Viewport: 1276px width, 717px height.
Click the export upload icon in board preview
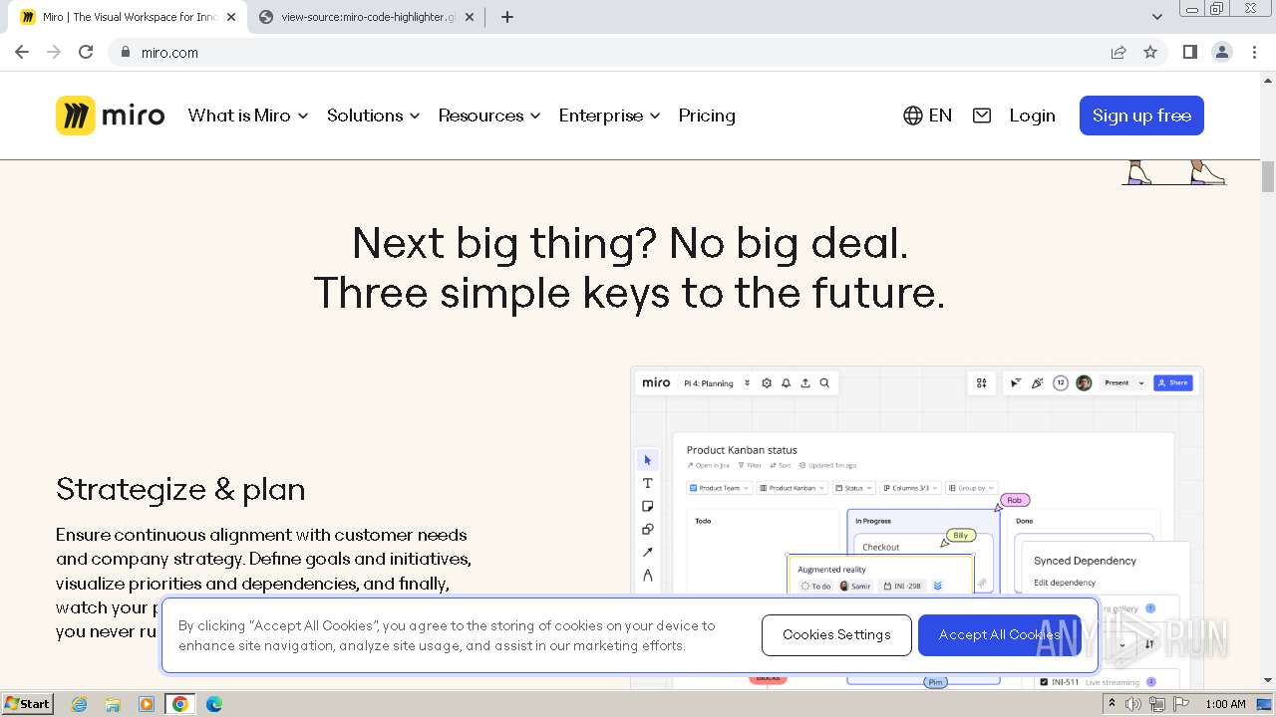805,382
